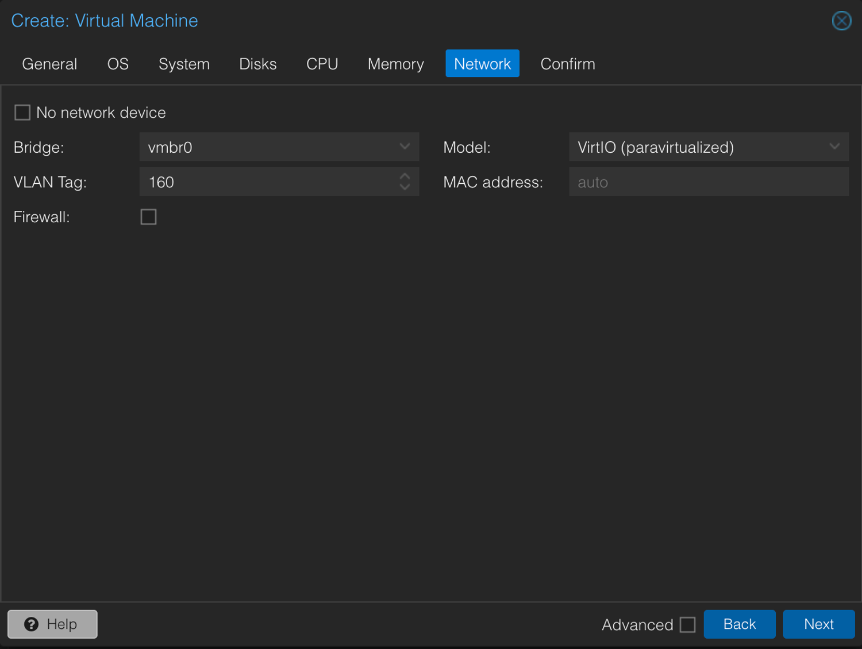Expand the Model dropdown arrow
The height and width of the screenshot is (649, 862).
tap(834, 147)
